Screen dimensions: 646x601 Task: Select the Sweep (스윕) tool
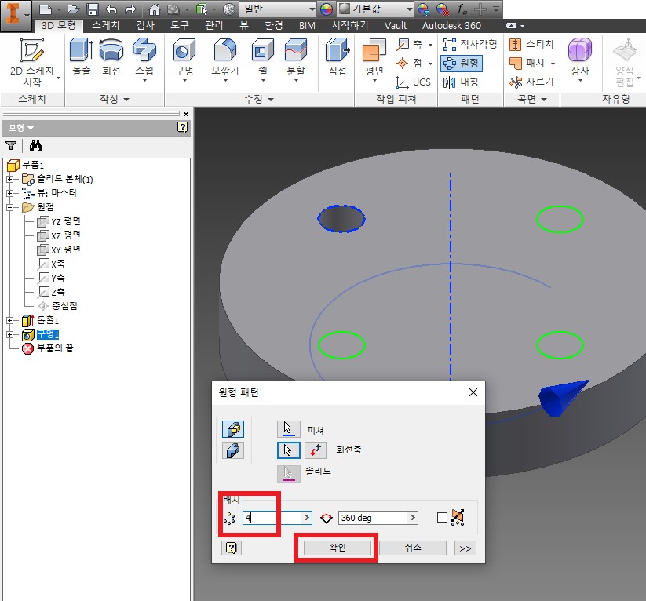pyautogui.click(x=144, y=60)
